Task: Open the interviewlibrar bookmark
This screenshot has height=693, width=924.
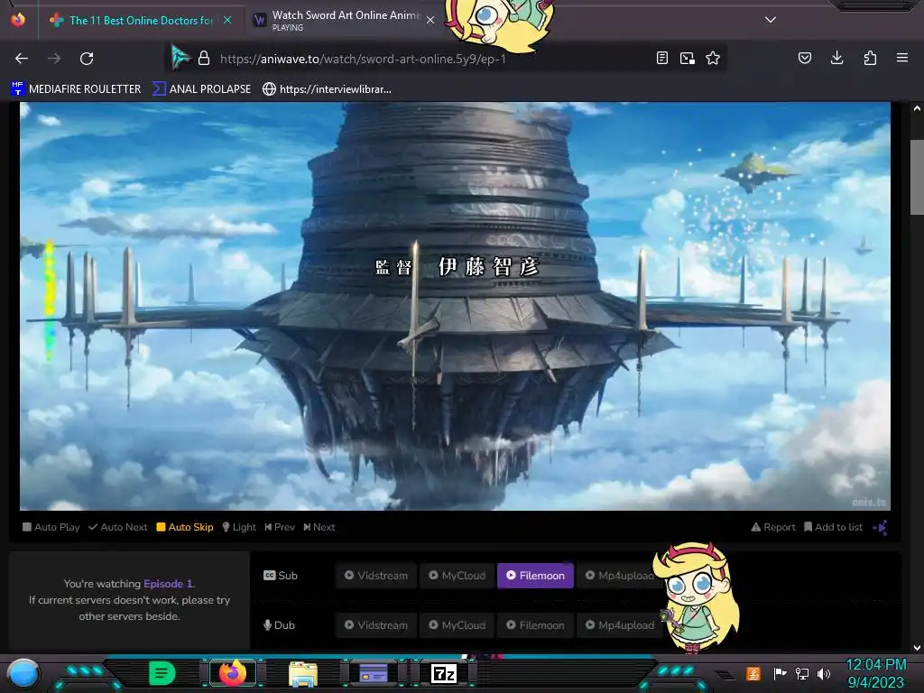Action: click(x=327, y=89)
